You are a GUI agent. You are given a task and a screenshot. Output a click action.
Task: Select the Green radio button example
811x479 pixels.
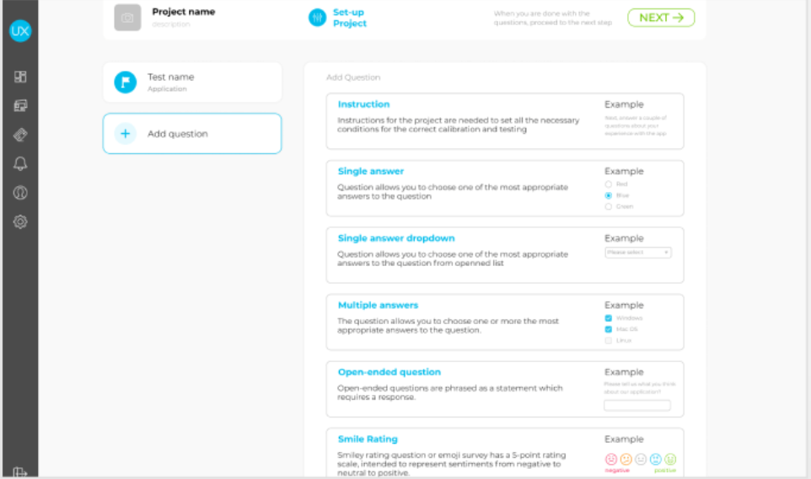click(x=609, y=206)
